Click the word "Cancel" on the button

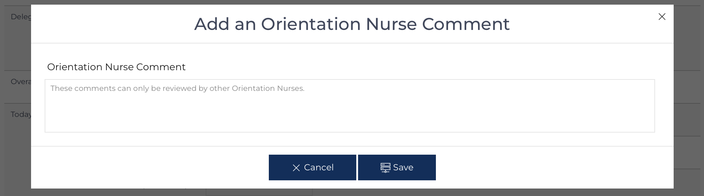click(319, 167)
